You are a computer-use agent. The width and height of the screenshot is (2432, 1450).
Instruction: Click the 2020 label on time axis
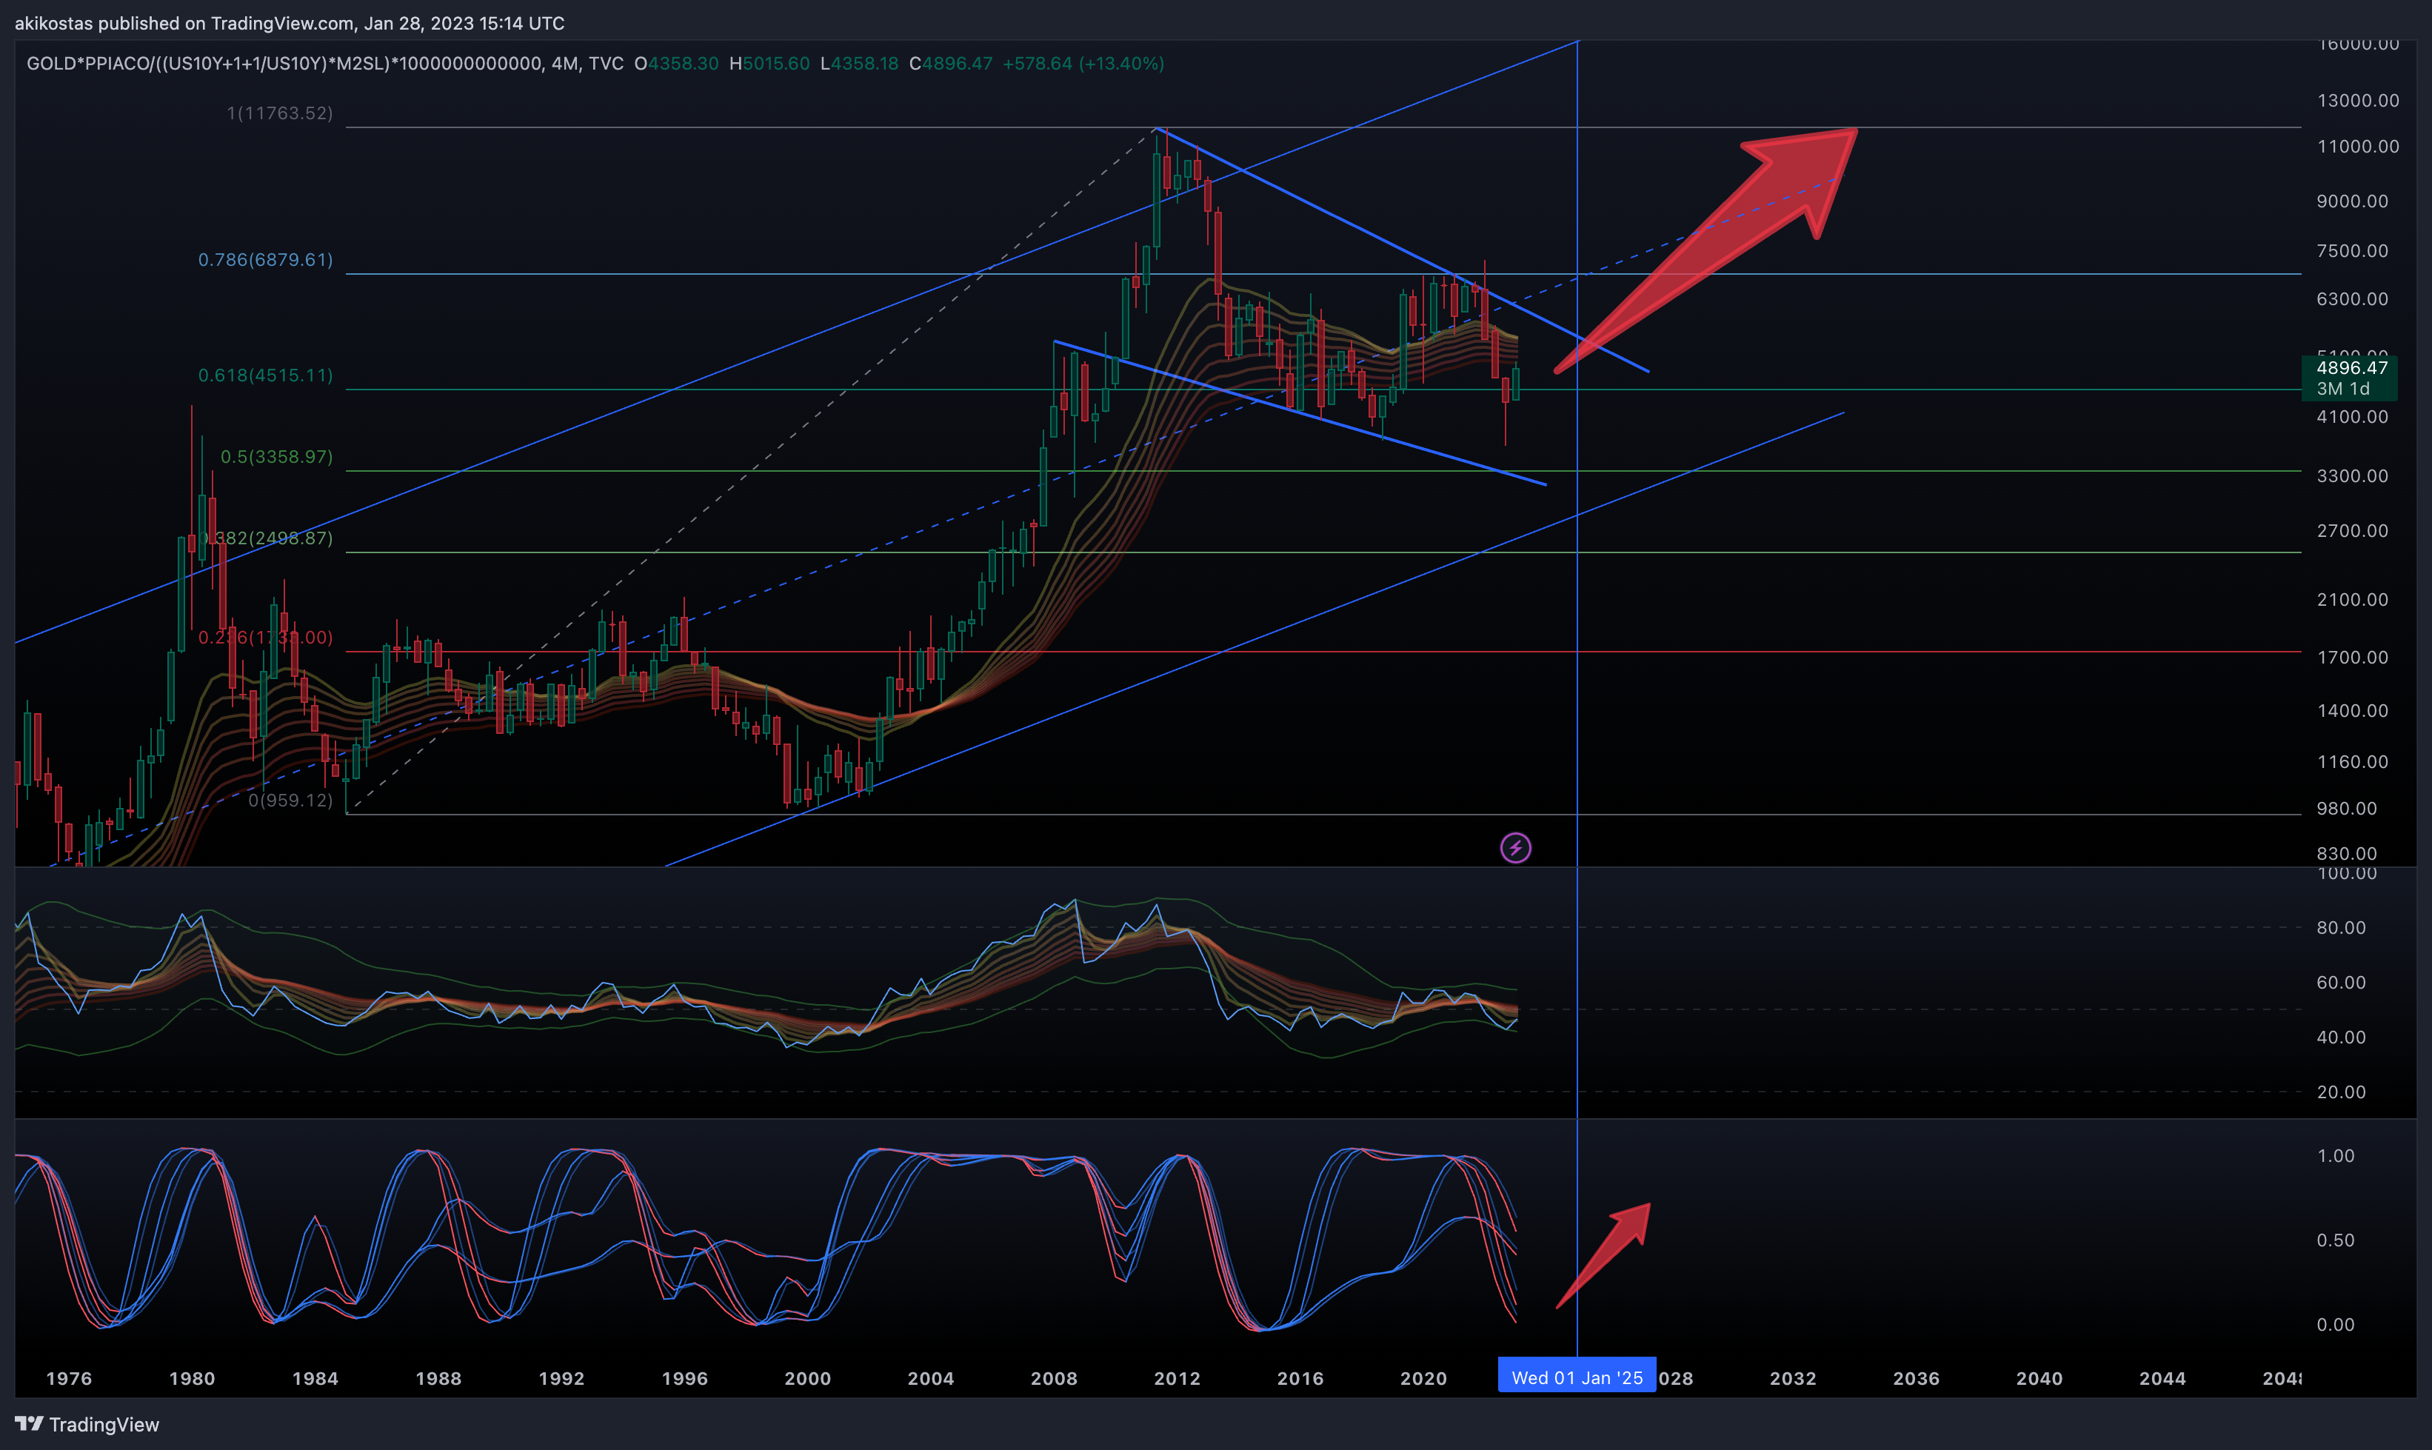[1423, 1377]
